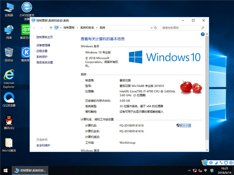Click the 3.00 GB RAM value

125,101
